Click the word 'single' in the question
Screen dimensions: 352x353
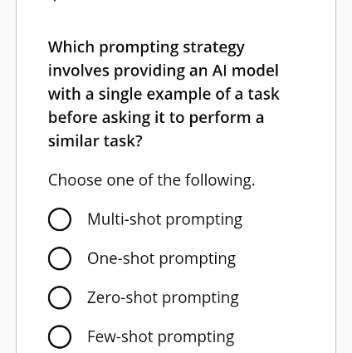pos(120,95)
